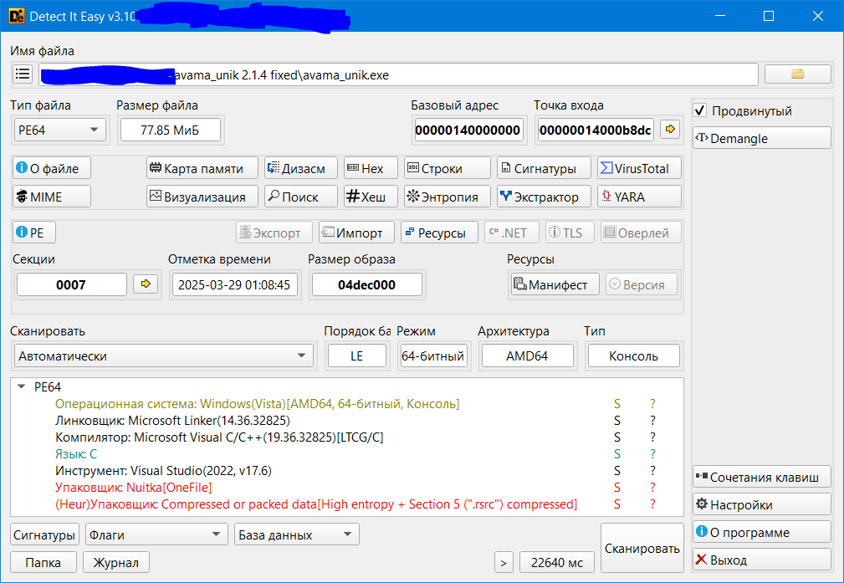Click the file path input field
Image resolution: width=844 pixels, height=583 pixels.
[x=398, y=74]
